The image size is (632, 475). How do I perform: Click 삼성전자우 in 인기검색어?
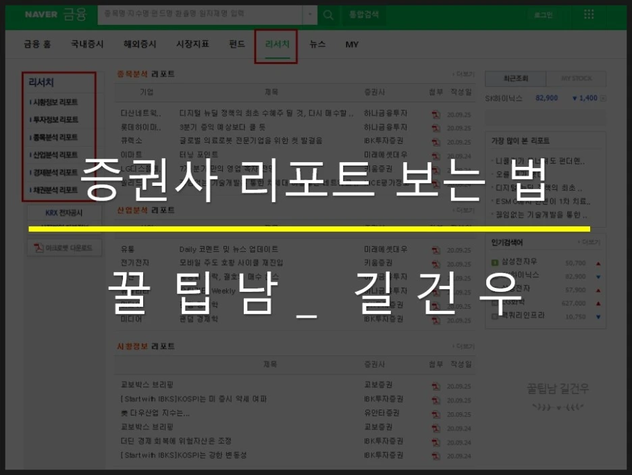(x=519, y=261)
